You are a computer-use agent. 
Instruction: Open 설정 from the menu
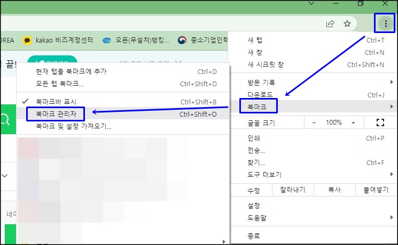[x=314, y=206]
